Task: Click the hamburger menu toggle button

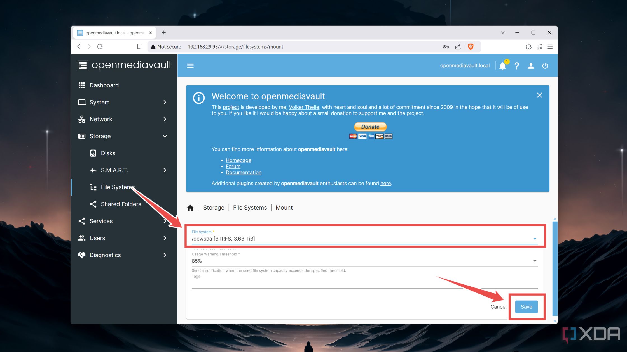Action: [x=190, y=66]
